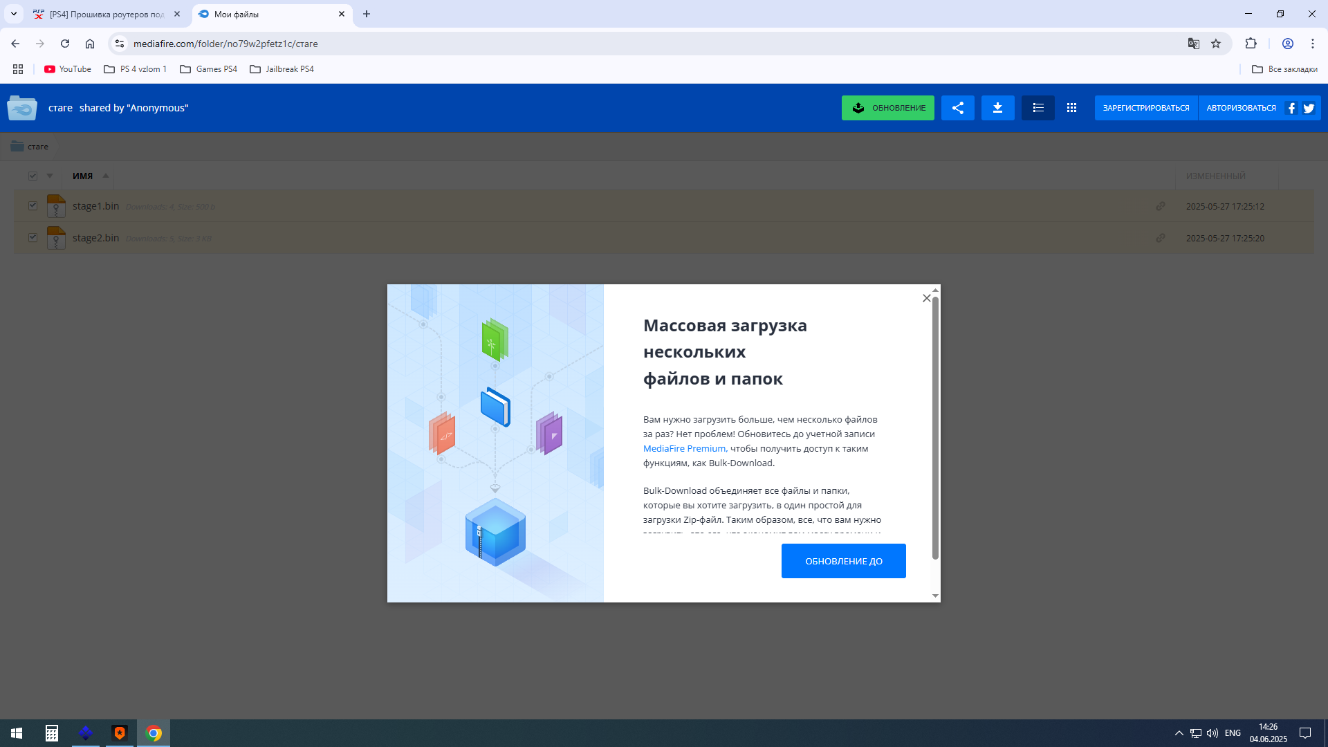1328x747 pixels.
Task: Open a new browser tab
Action: coord(367,14)
